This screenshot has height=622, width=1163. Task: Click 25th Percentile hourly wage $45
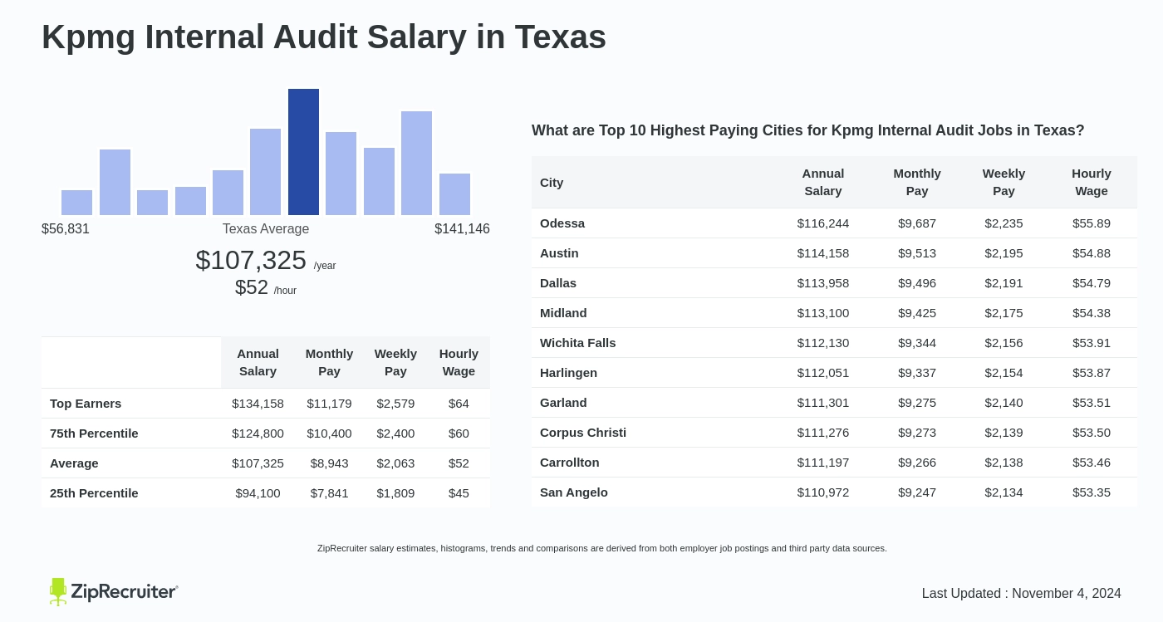tap(459, 493)
